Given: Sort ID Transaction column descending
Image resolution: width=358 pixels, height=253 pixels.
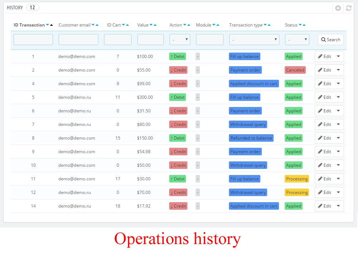Looking at the screenshot, I should click(47, 25).
